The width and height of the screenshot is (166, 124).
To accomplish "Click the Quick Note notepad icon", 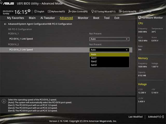I will click(x=120, y=11).
